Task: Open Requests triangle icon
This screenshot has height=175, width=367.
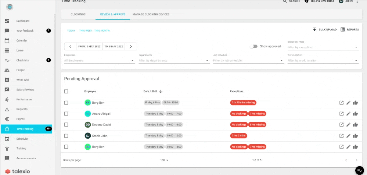Action: tap(7, 109)
